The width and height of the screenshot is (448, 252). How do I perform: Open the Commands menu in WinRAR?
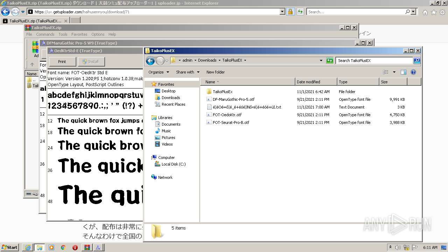point(45,34)
